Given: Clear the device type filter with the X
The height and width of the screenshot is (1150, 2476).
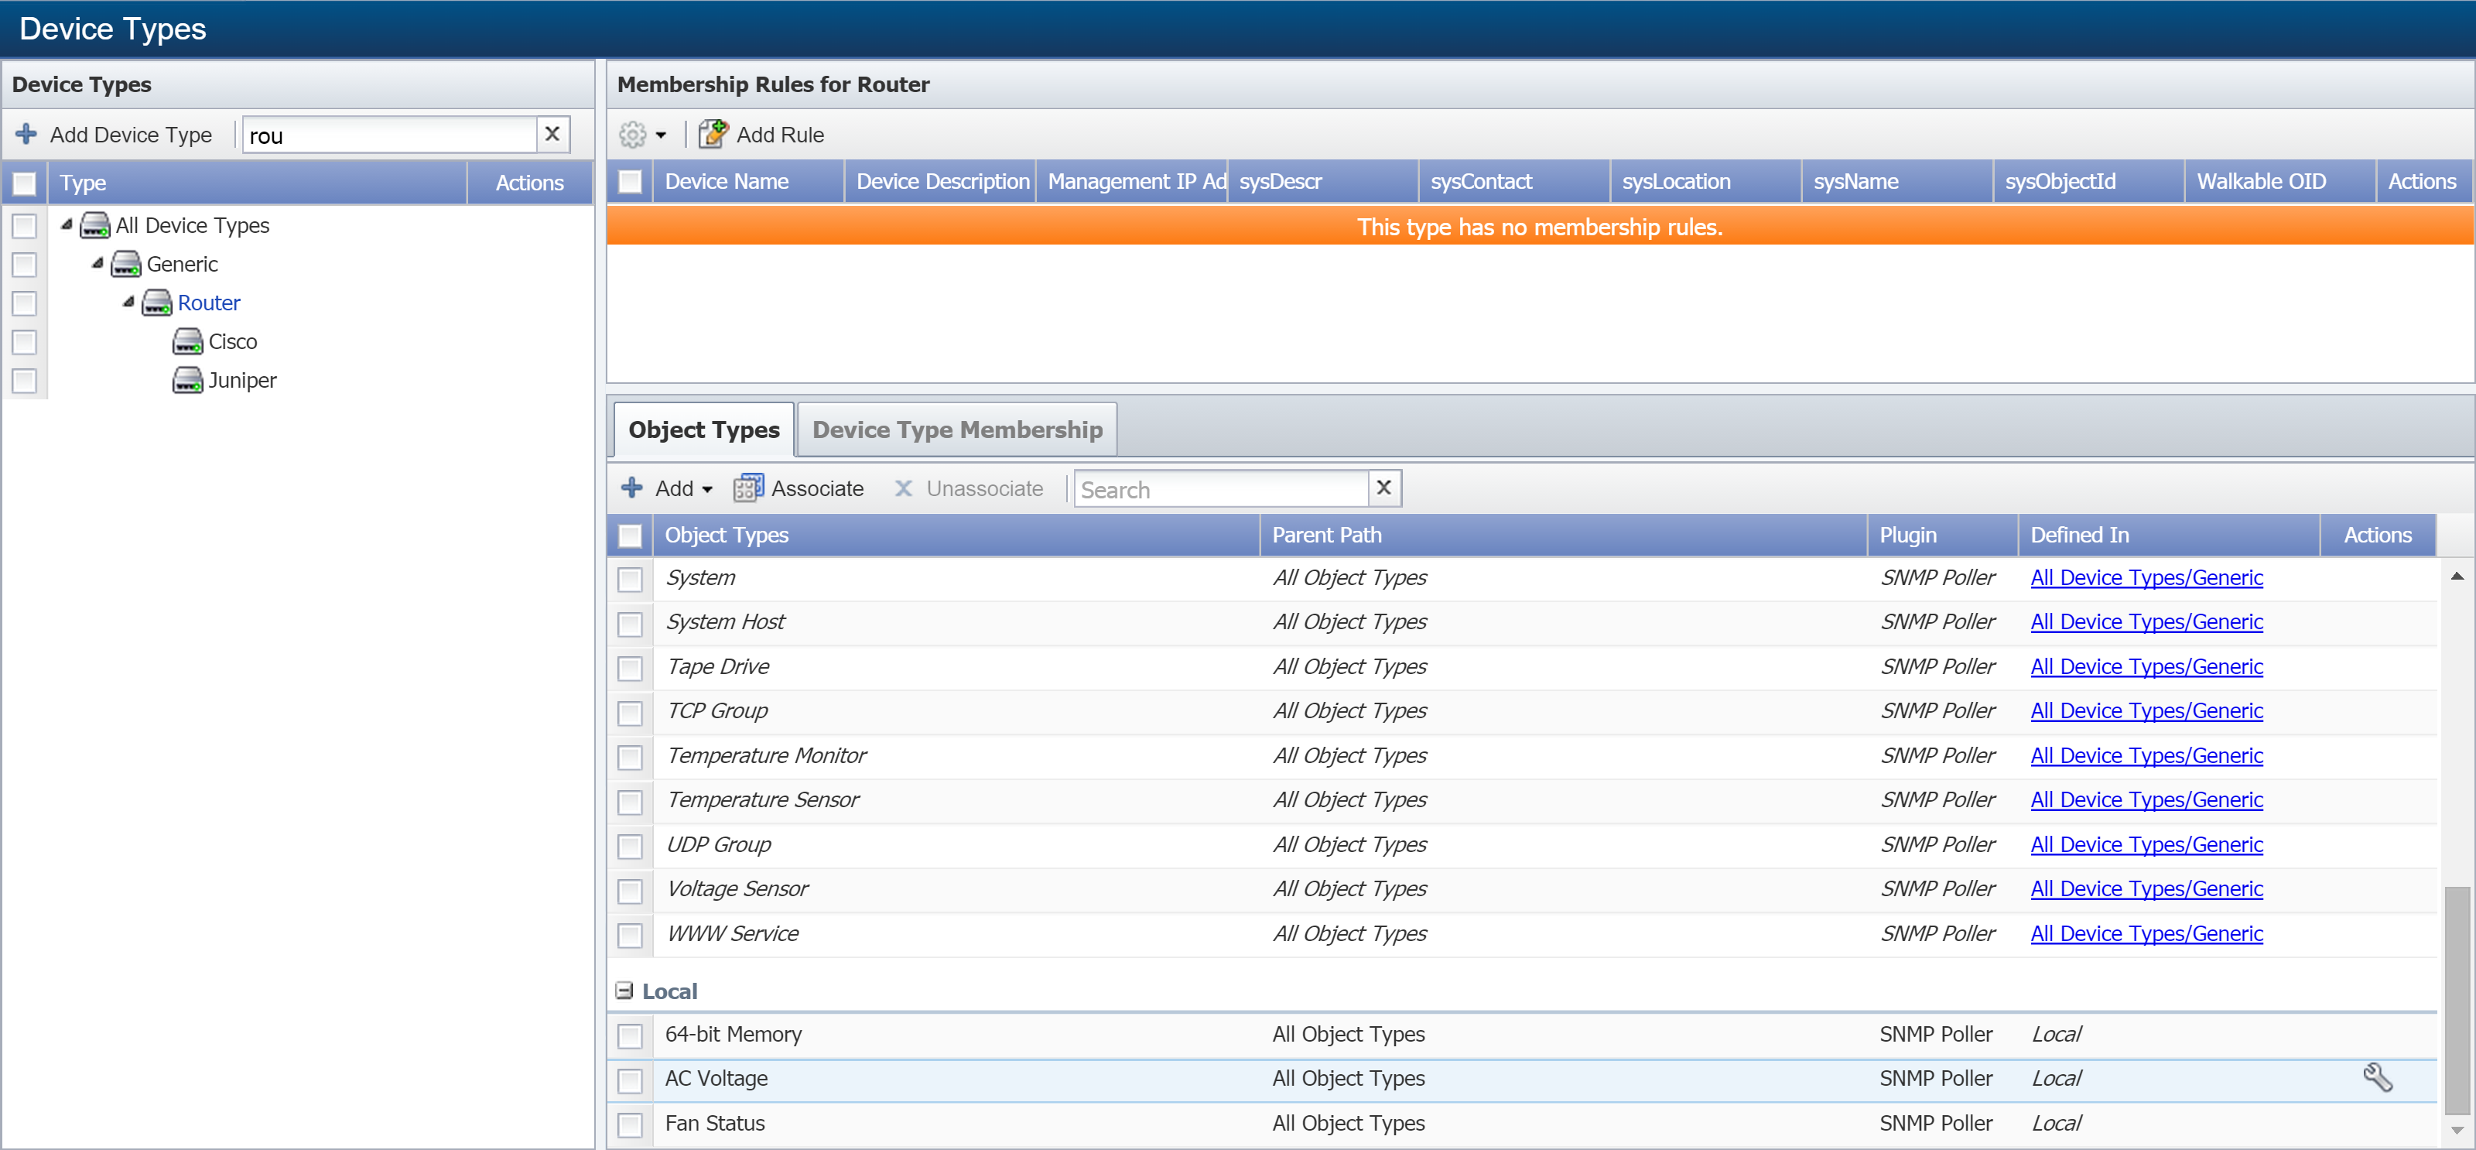Looking at the screenshot, I should pyautogui.click(x=552, y=134).
